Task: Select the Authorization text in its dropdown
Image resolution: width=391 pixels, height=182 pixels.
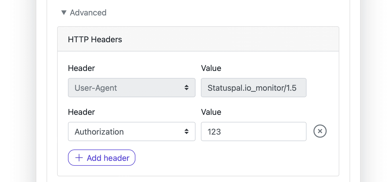Action: click(99, 131)
